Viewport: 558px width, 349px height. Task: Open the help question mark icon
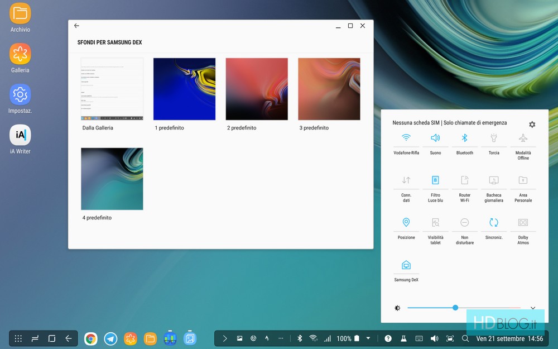coord(388,339)
